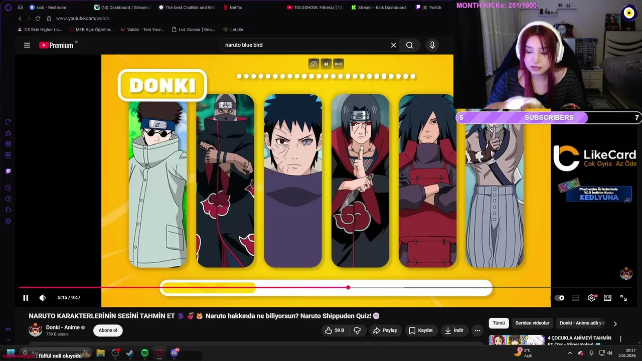This screenshot has height=361, width=642.
Task: Open Opera sidebar settings gear
Action: [x=8, y=221]
